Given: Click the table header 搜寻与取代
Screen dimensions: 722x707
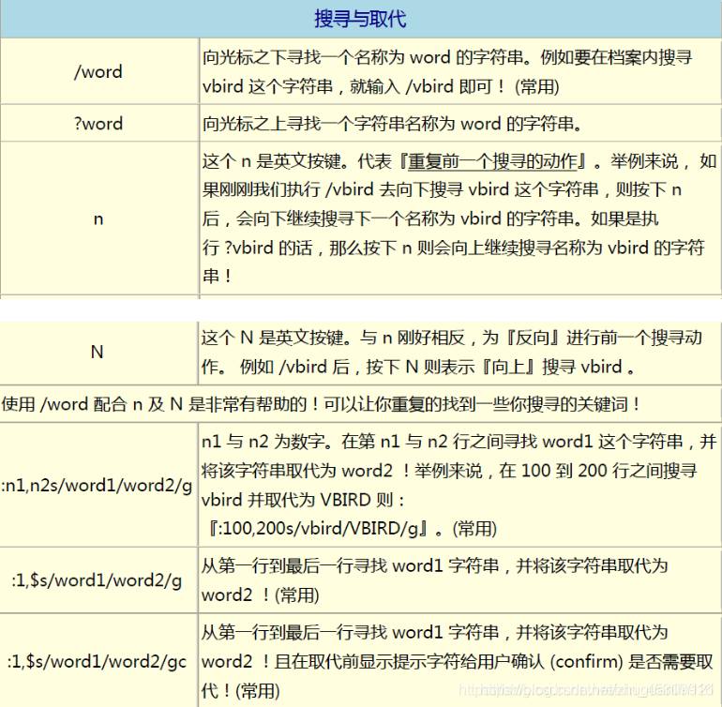Looking at the screenshot, I should pyautogui.click(x=360, y=19).
